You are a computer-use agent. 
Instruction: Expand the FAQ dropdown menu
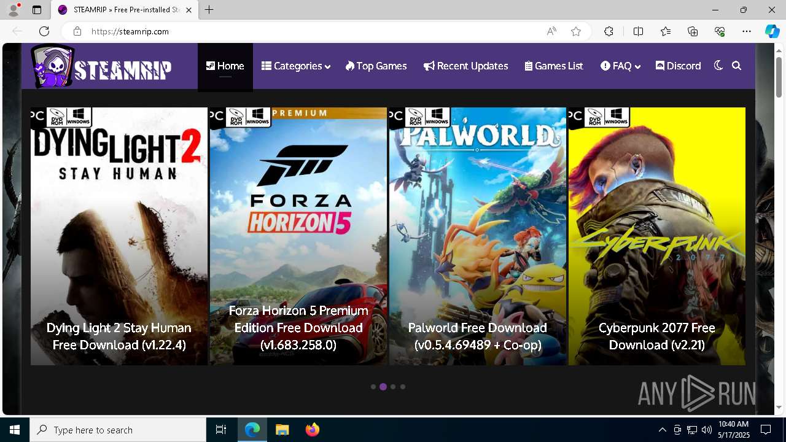(621, 66)
